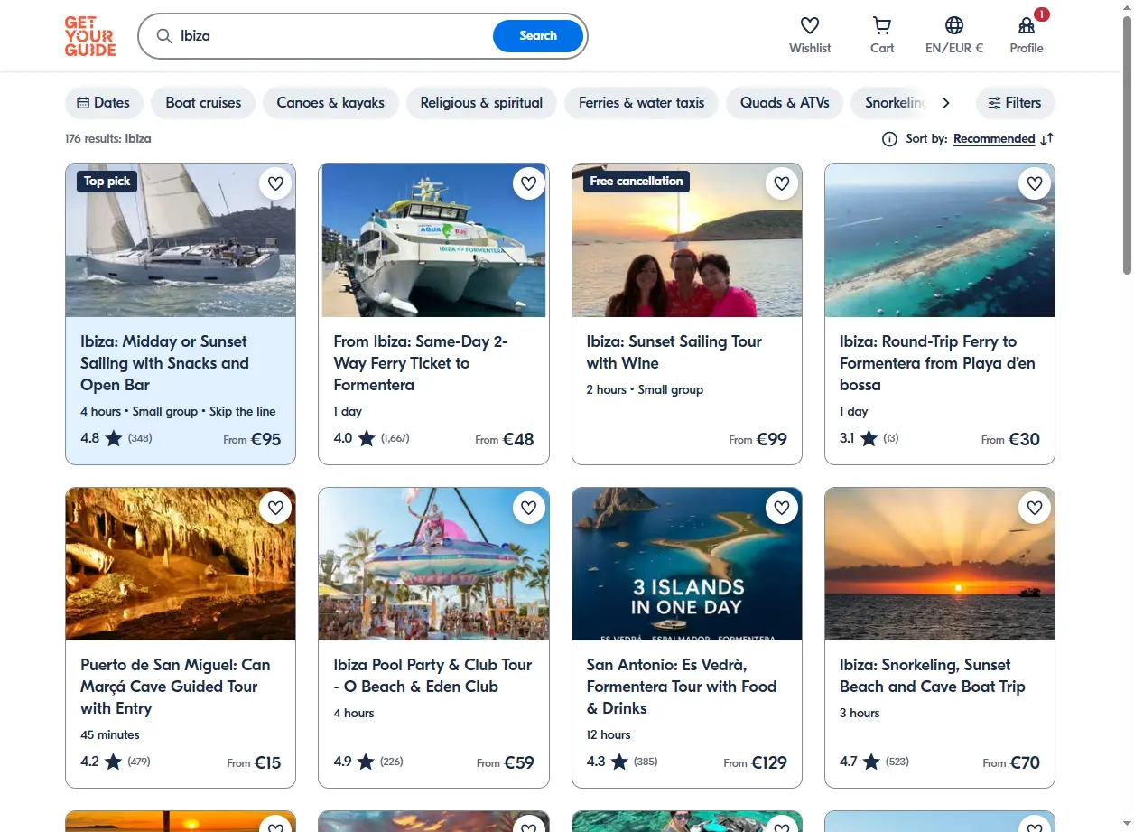Select the Quads & ATVs category chip
Image resolution: width=1134 pixels, height=832 pixels.
(785, 103)
